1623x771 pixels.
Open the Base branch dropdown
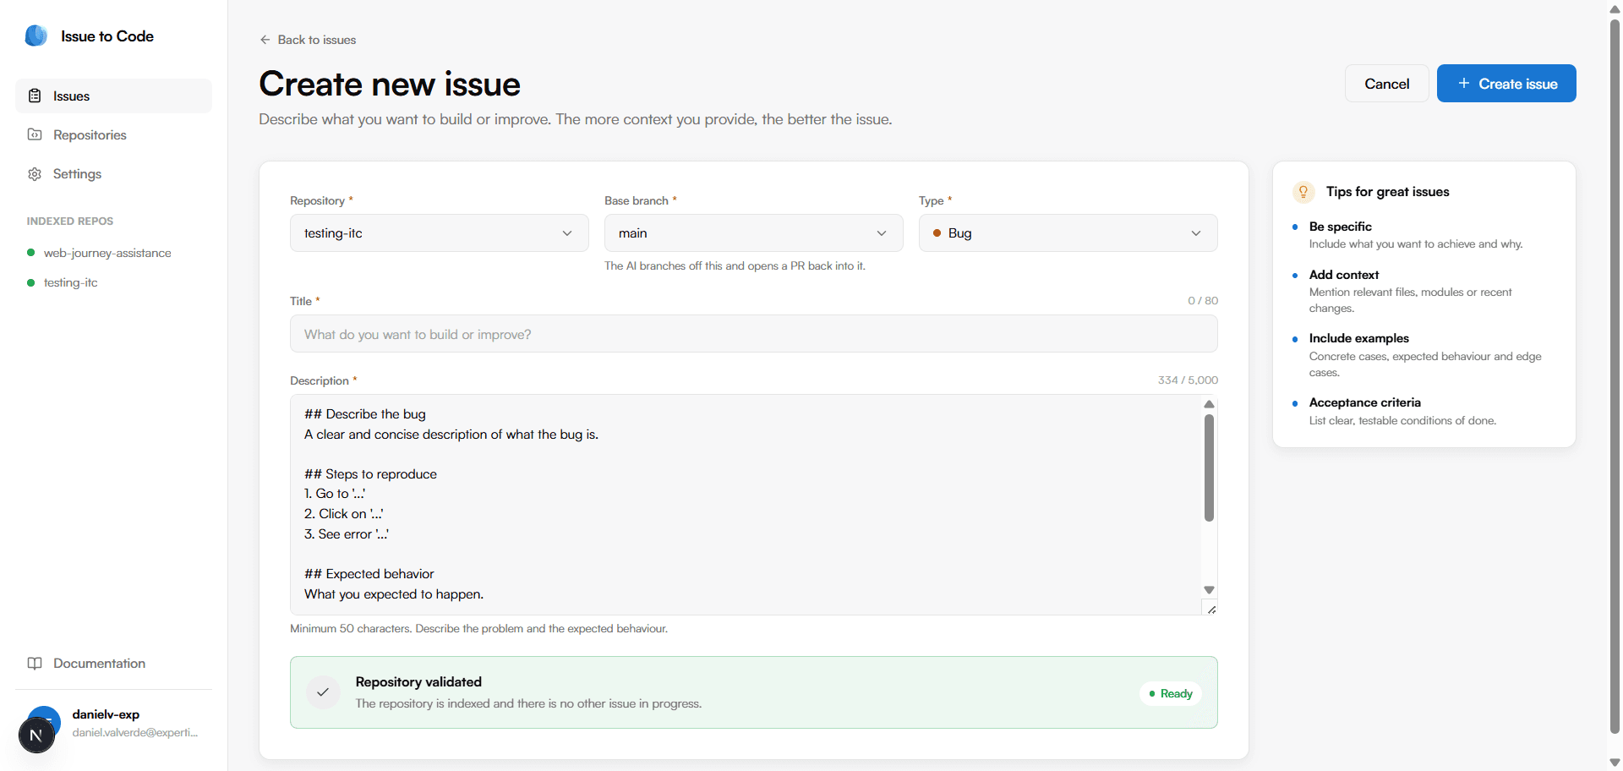(x=753, y=232)
